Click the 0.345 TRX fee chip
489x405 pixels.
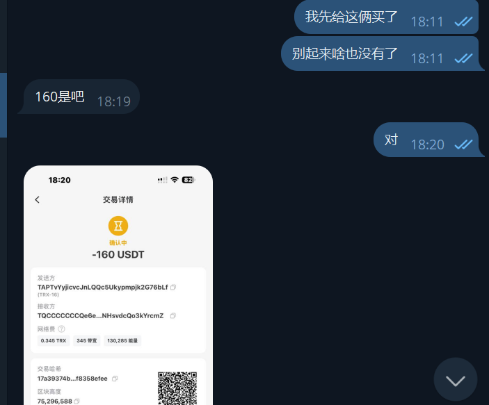click(x=54, y=341)
